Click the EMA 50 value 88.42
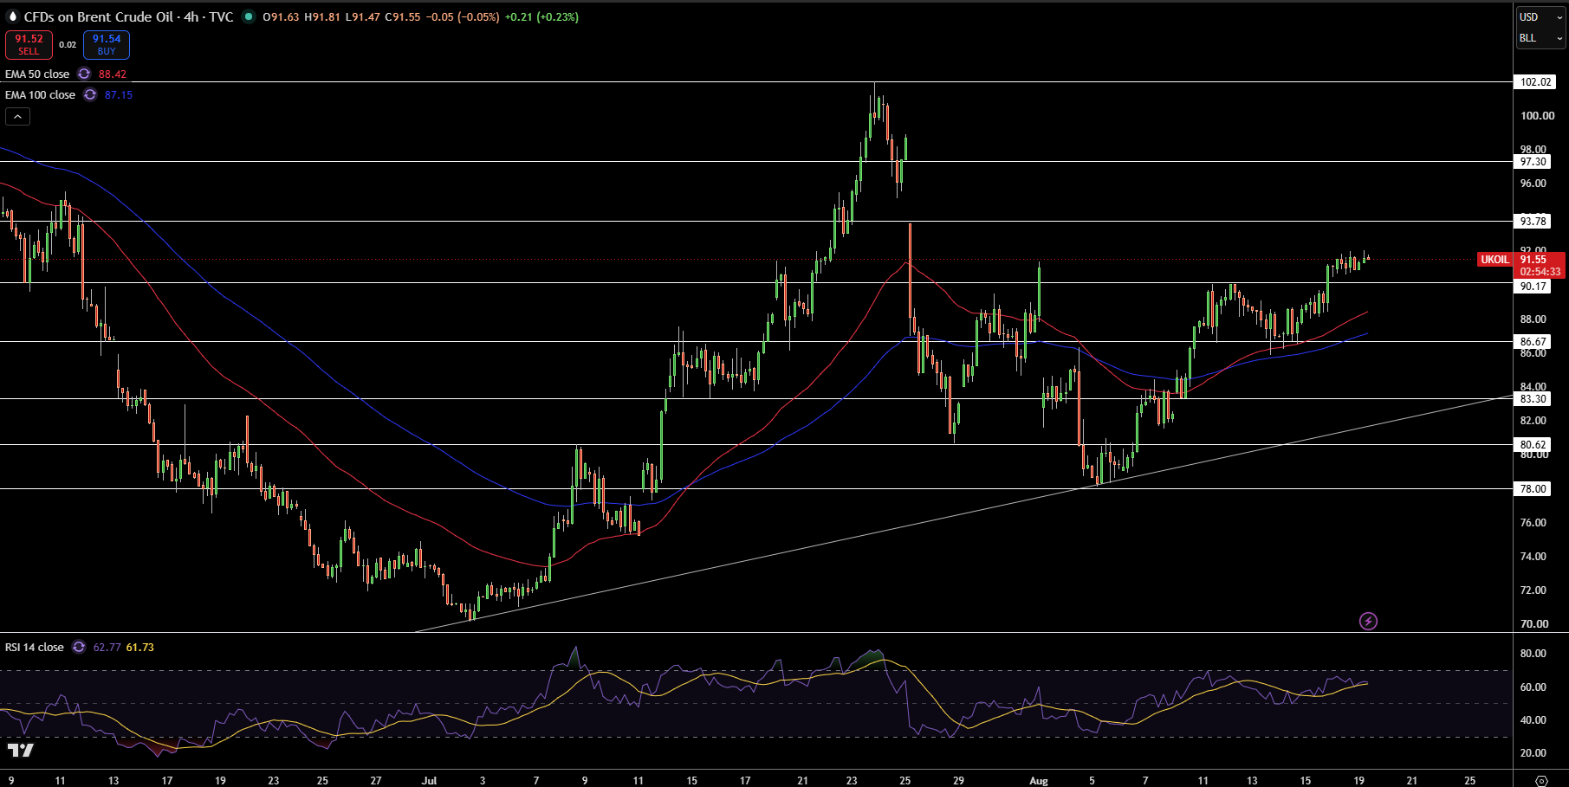The height and width of the screenshot is (787, 1569). (x=113, y=74)
